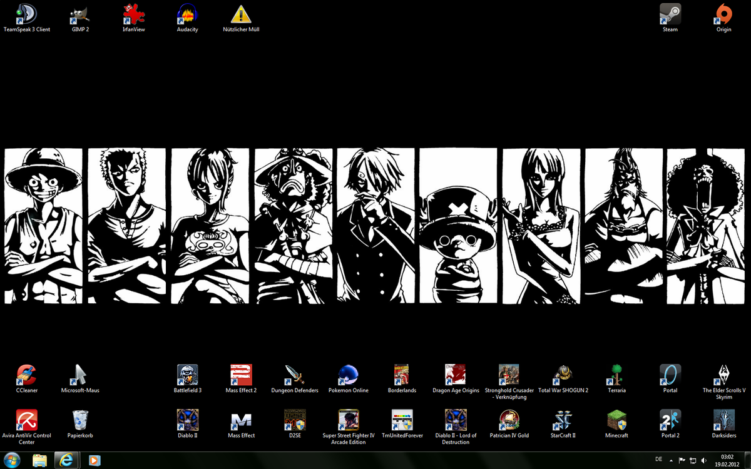This screenshot has height=469, width=751.
Task: Select the Portal game icon
Action: [x=670, y=379]
